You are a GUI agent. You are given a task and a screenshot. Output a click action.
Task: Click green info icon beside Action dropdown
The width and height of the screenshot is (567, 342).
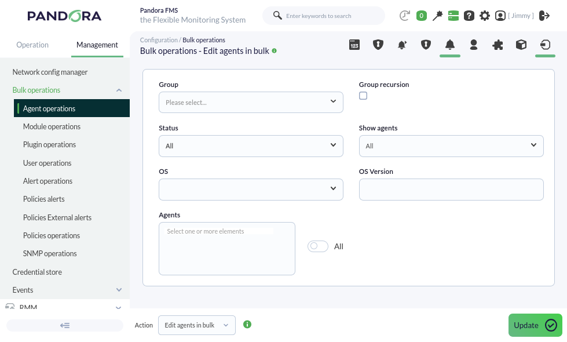pos(247,324)
